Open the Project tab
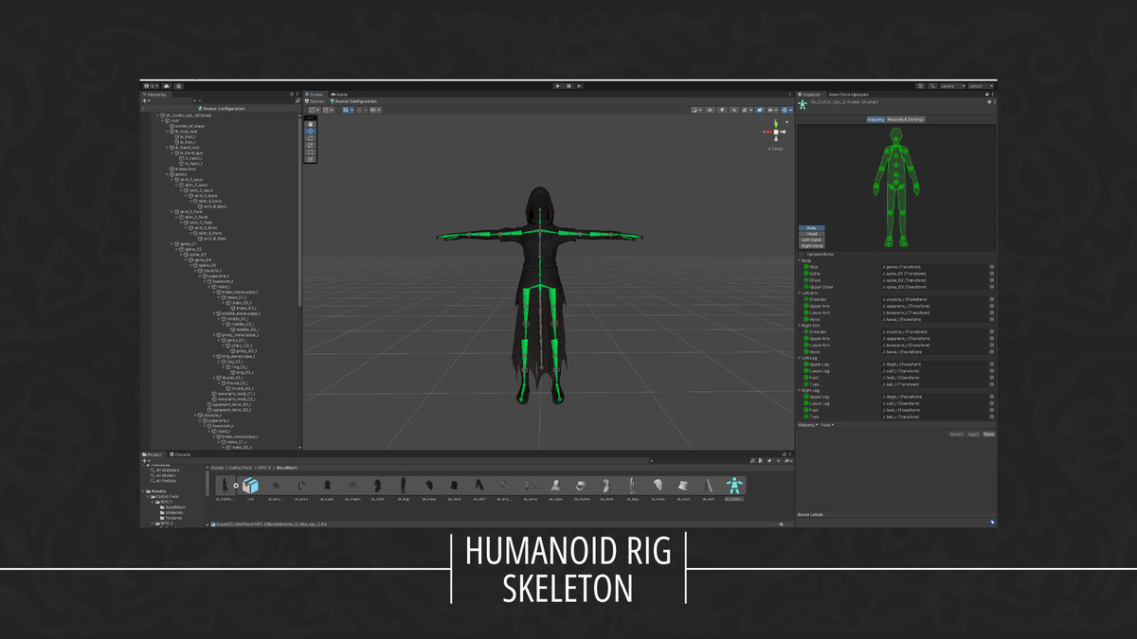This screenshot has height=639, width=1137. pyautogui.click(x=153, y=454)
